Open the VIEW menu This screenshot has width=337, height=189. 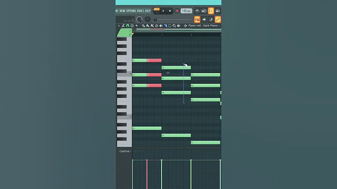122,11
